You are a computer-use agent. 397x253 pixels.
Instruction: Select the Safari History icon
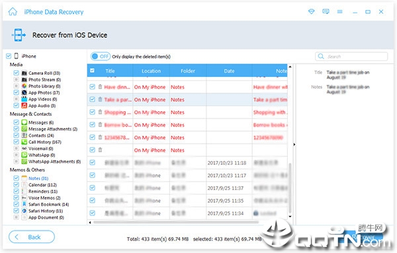24,211
